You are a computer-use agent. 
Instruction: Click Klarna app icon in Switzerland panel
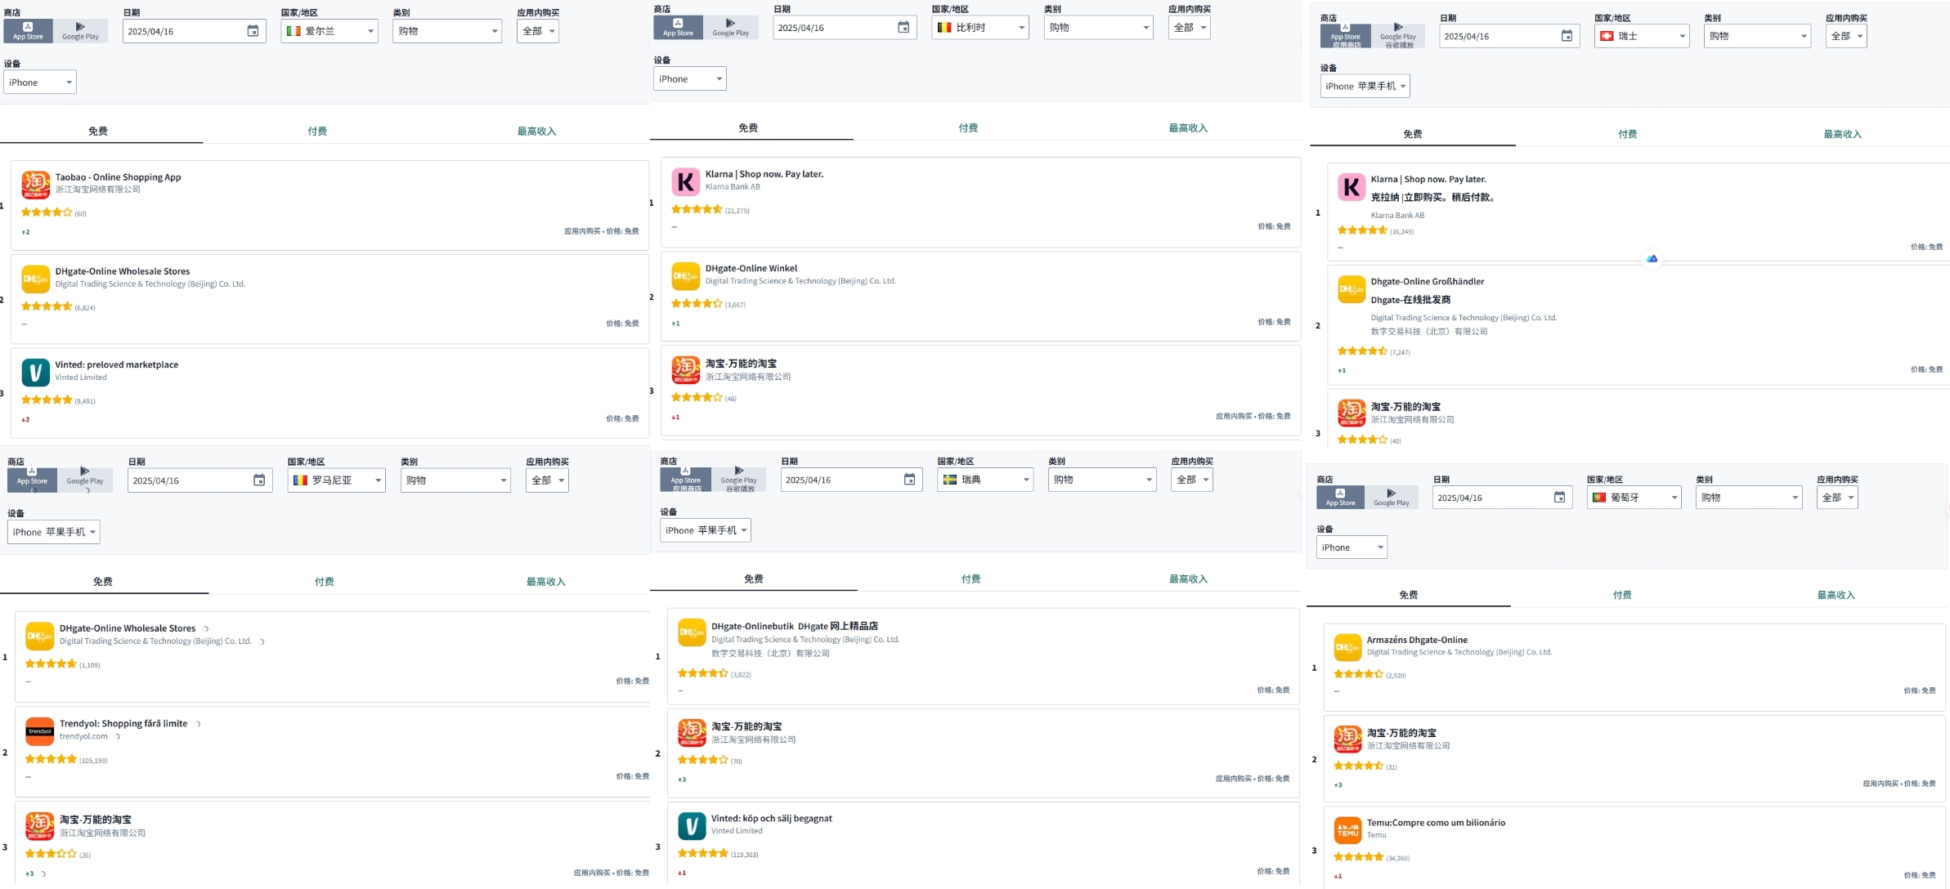[x=1352, y=187]
